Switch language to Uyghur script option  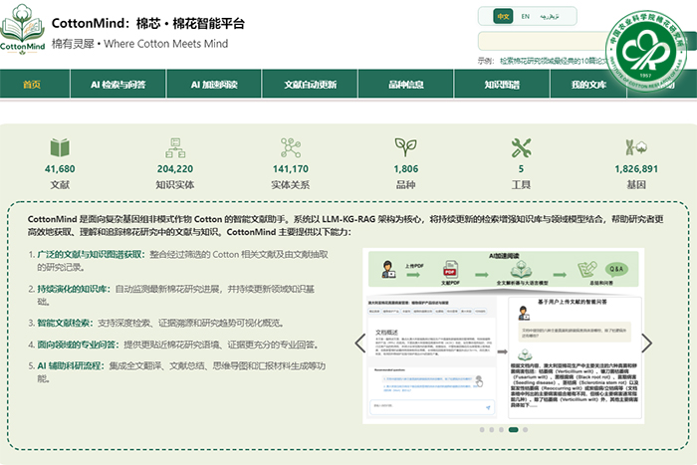pos(550,17)
